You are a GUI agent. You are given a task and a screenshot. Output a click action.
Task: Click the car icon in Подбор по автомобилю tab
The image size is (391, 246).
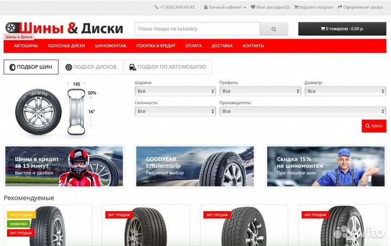coord(133,67)
